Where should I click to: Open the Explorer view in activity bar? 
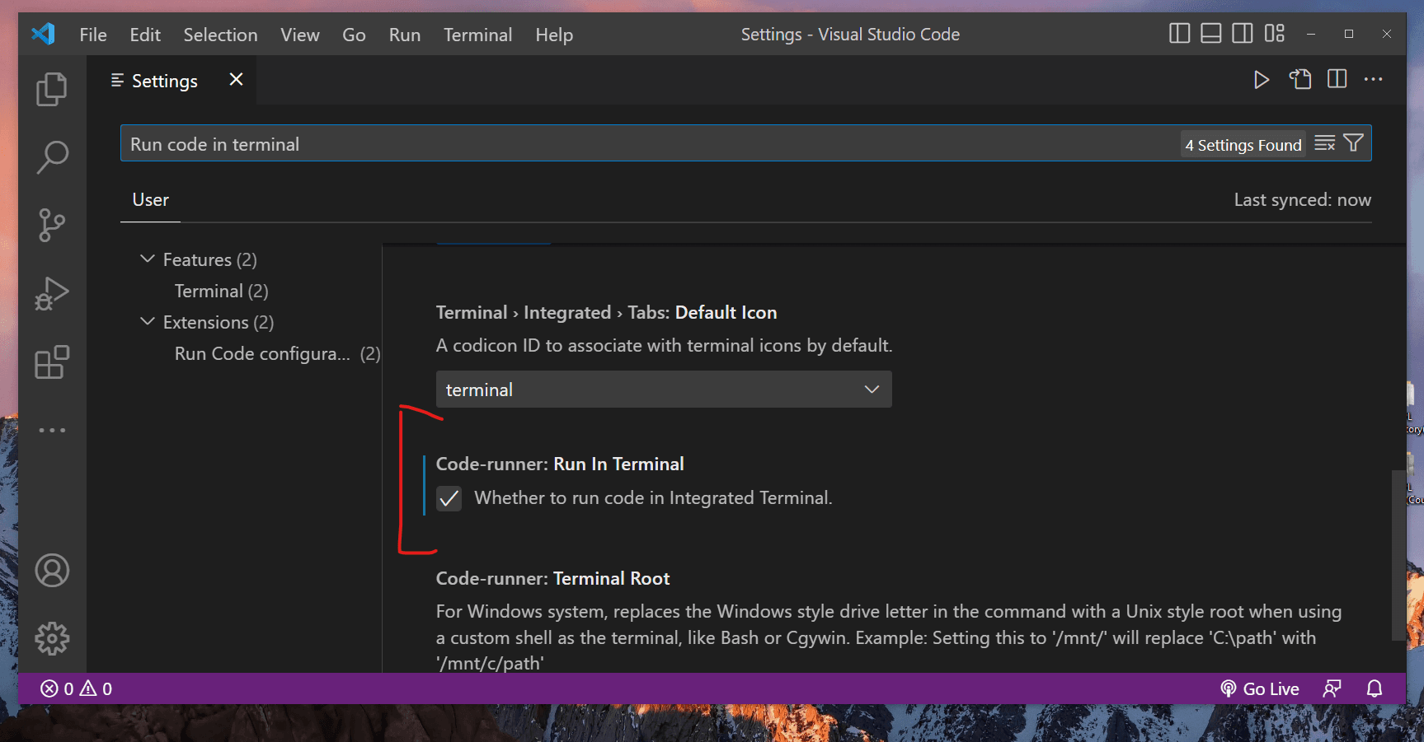(x=52, y=89)
